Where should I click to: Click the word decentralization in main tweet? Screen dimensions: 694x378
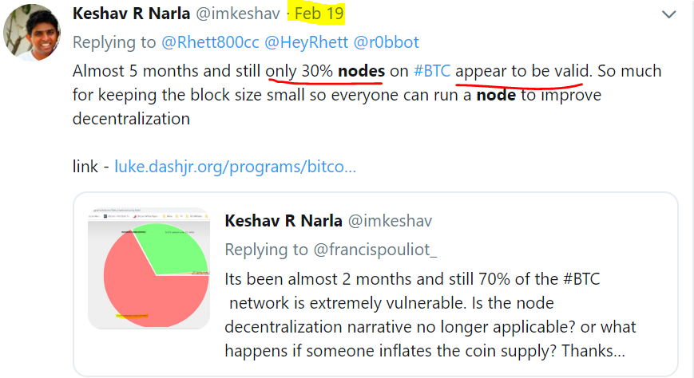click(131, 119)
